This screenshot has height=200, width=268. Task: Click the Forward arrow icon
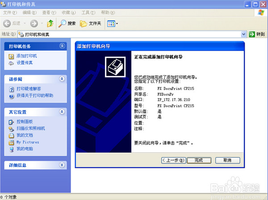[34, 23]
